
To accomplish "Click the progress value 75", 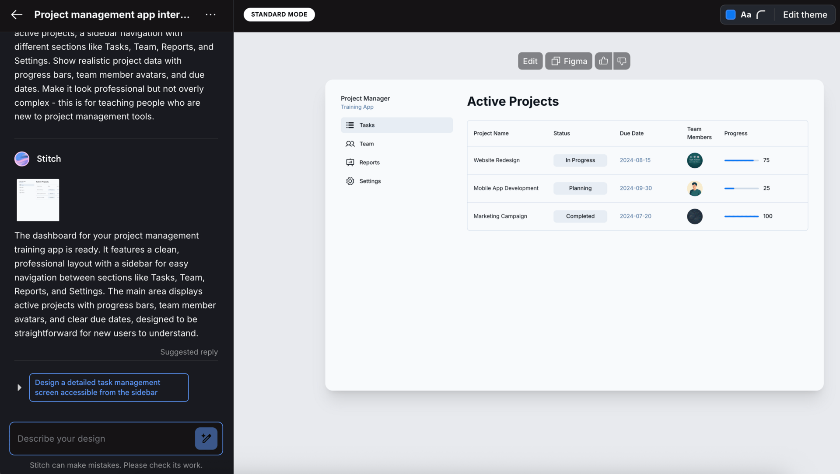I will (x=766, y=160).
